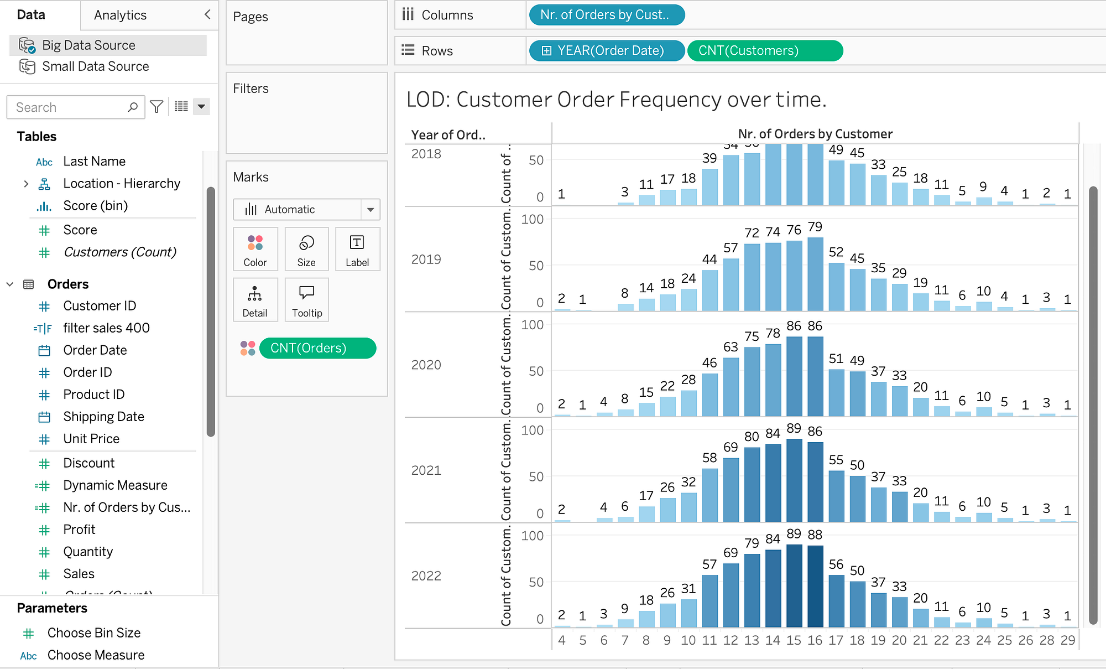Open the data pane sort dropdown arrow
Viewport: 1106px width, 669px height.
pyautogui.click(x=201, y=107)
